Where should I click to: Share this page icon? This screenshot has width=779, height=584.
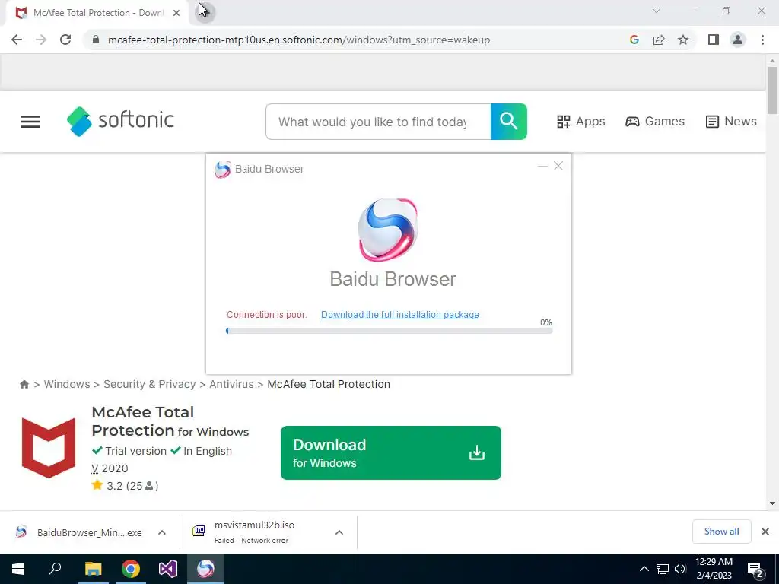click(659, 40)
